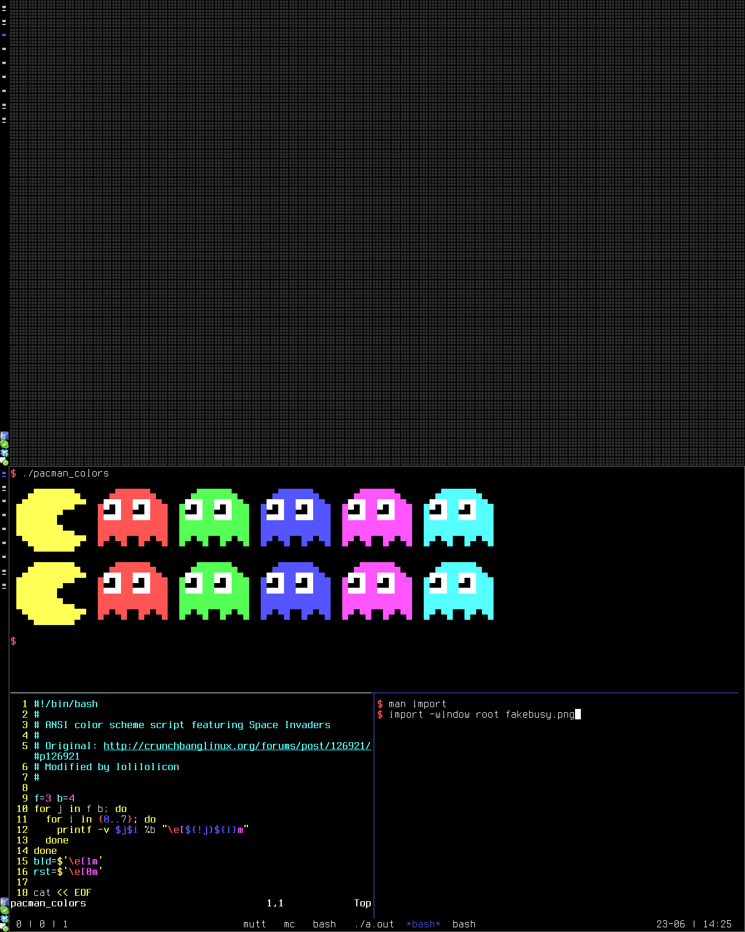
Task: Select the blue highlighted workspace indicator
Action: pyautogui.click(x=3, y=35)
